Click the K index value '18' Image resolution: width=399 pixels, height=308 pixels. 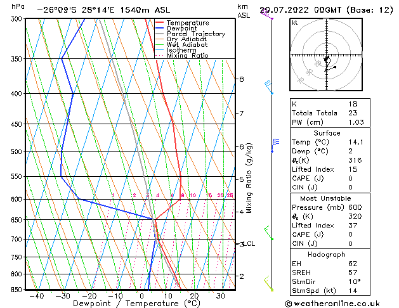(353, 104)
